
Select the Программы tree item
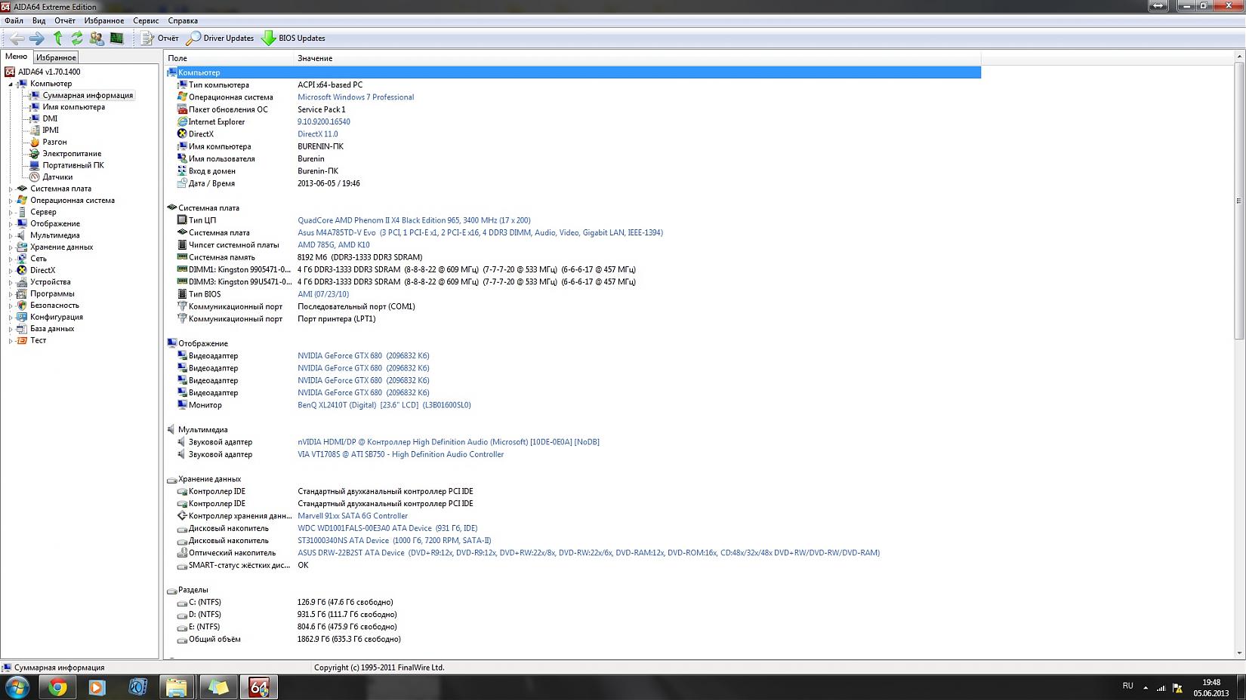click(52, 293)
